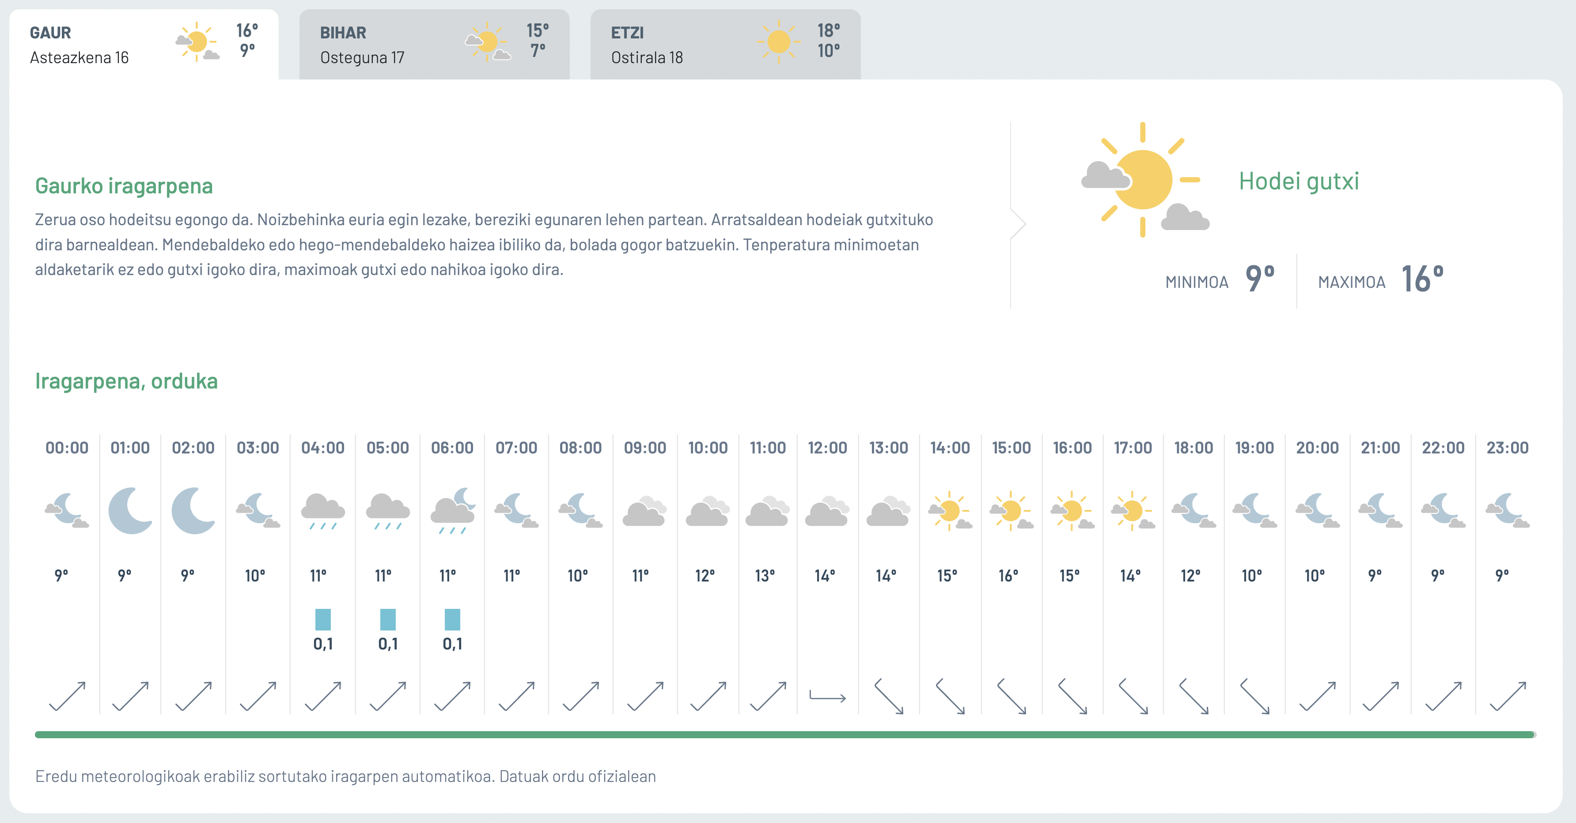
Task: Click the Gaurko iragarpena heading
Action: [x=124, y=186]
